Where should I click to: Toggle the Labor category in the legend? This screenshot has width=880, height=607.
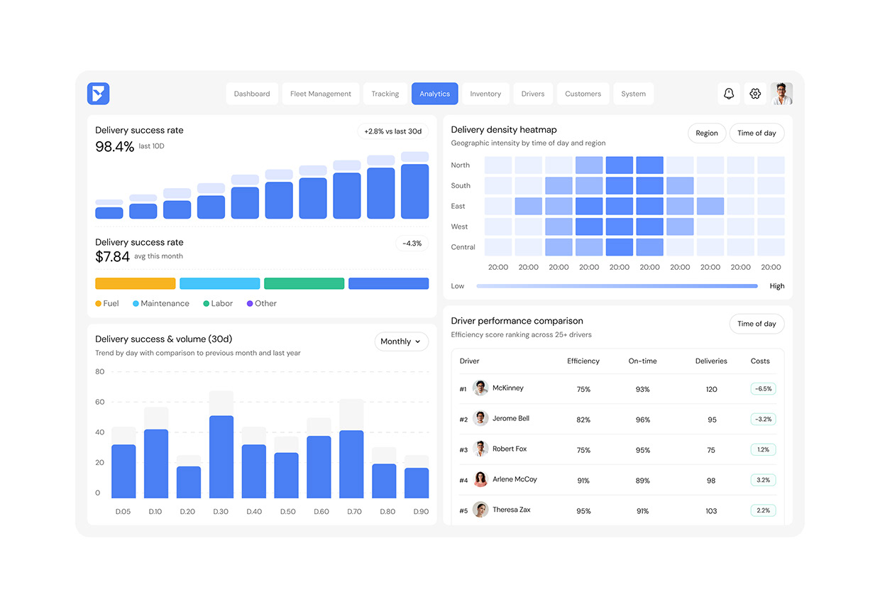(x=216, y=303)
